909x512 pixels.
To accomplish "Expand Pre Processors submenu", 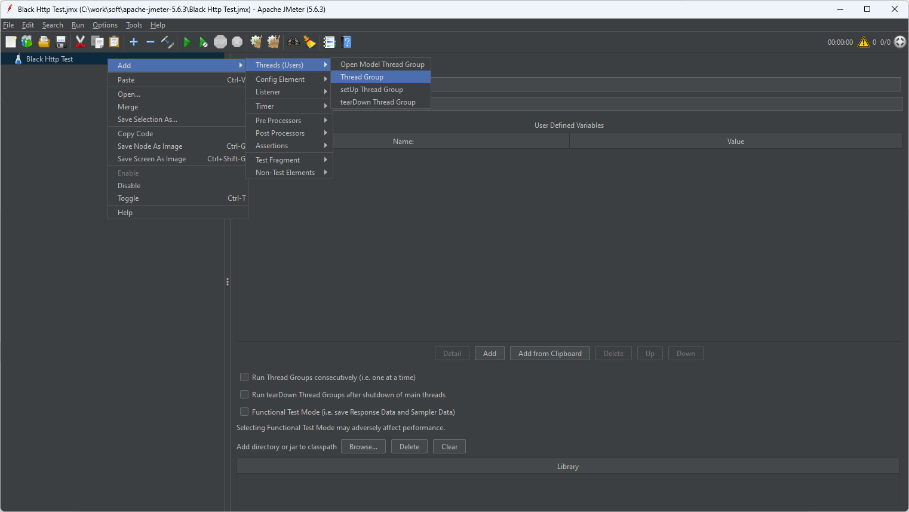I will tap(289, 120).
